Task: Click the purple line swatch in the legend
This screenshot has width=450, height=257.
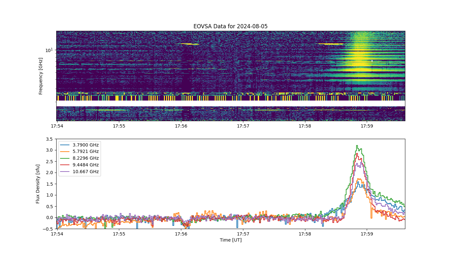Action: point(65,172)
